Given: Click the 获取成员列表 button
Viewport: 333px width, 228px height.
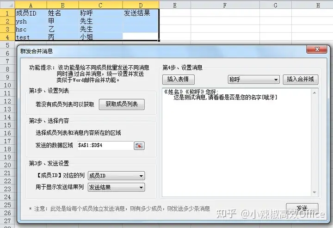Looking at the screenshot, I should tap(122, 104).
